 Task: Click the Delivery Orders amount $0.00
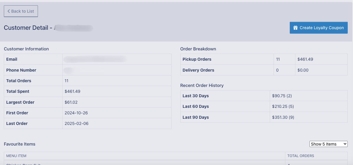click(303, 70)
